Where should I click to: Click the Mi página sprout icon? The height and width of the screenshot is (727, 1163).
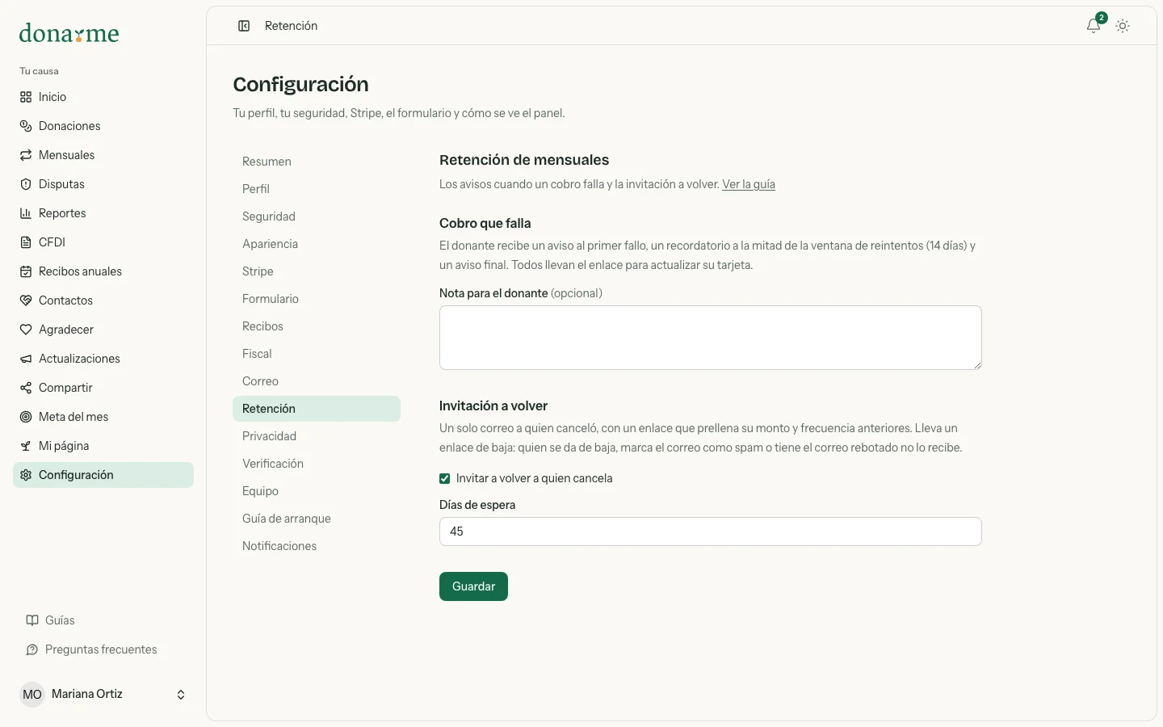tap(26, 446)
